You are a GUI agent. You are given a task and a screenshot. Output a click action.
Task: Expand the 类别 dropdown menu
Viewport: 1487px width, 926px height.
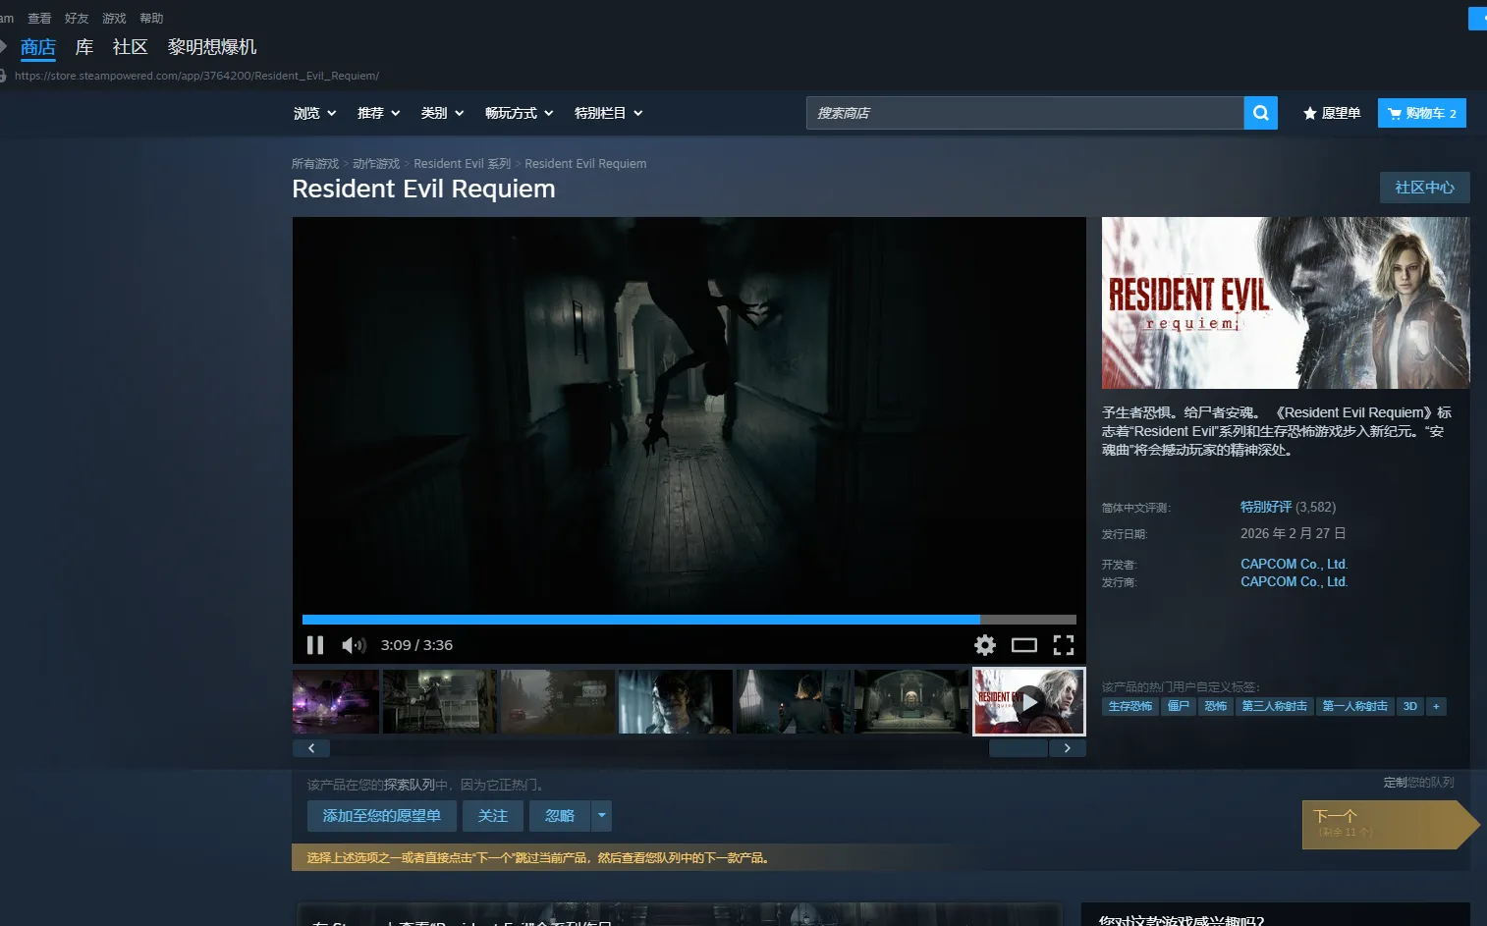click(x=442, y=113)
